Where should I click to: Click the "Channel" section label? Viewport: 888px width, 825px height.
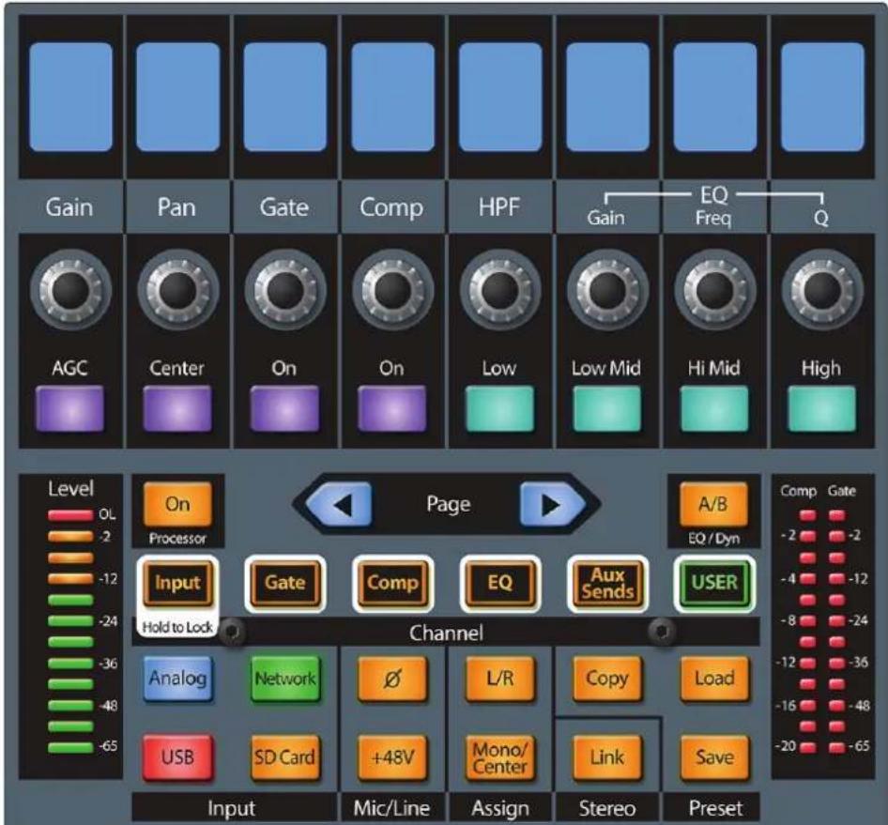point(446,633)
